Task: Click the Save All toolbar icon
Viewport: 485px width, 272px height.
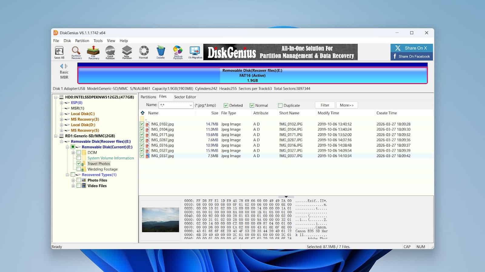Action: (59, 52)
